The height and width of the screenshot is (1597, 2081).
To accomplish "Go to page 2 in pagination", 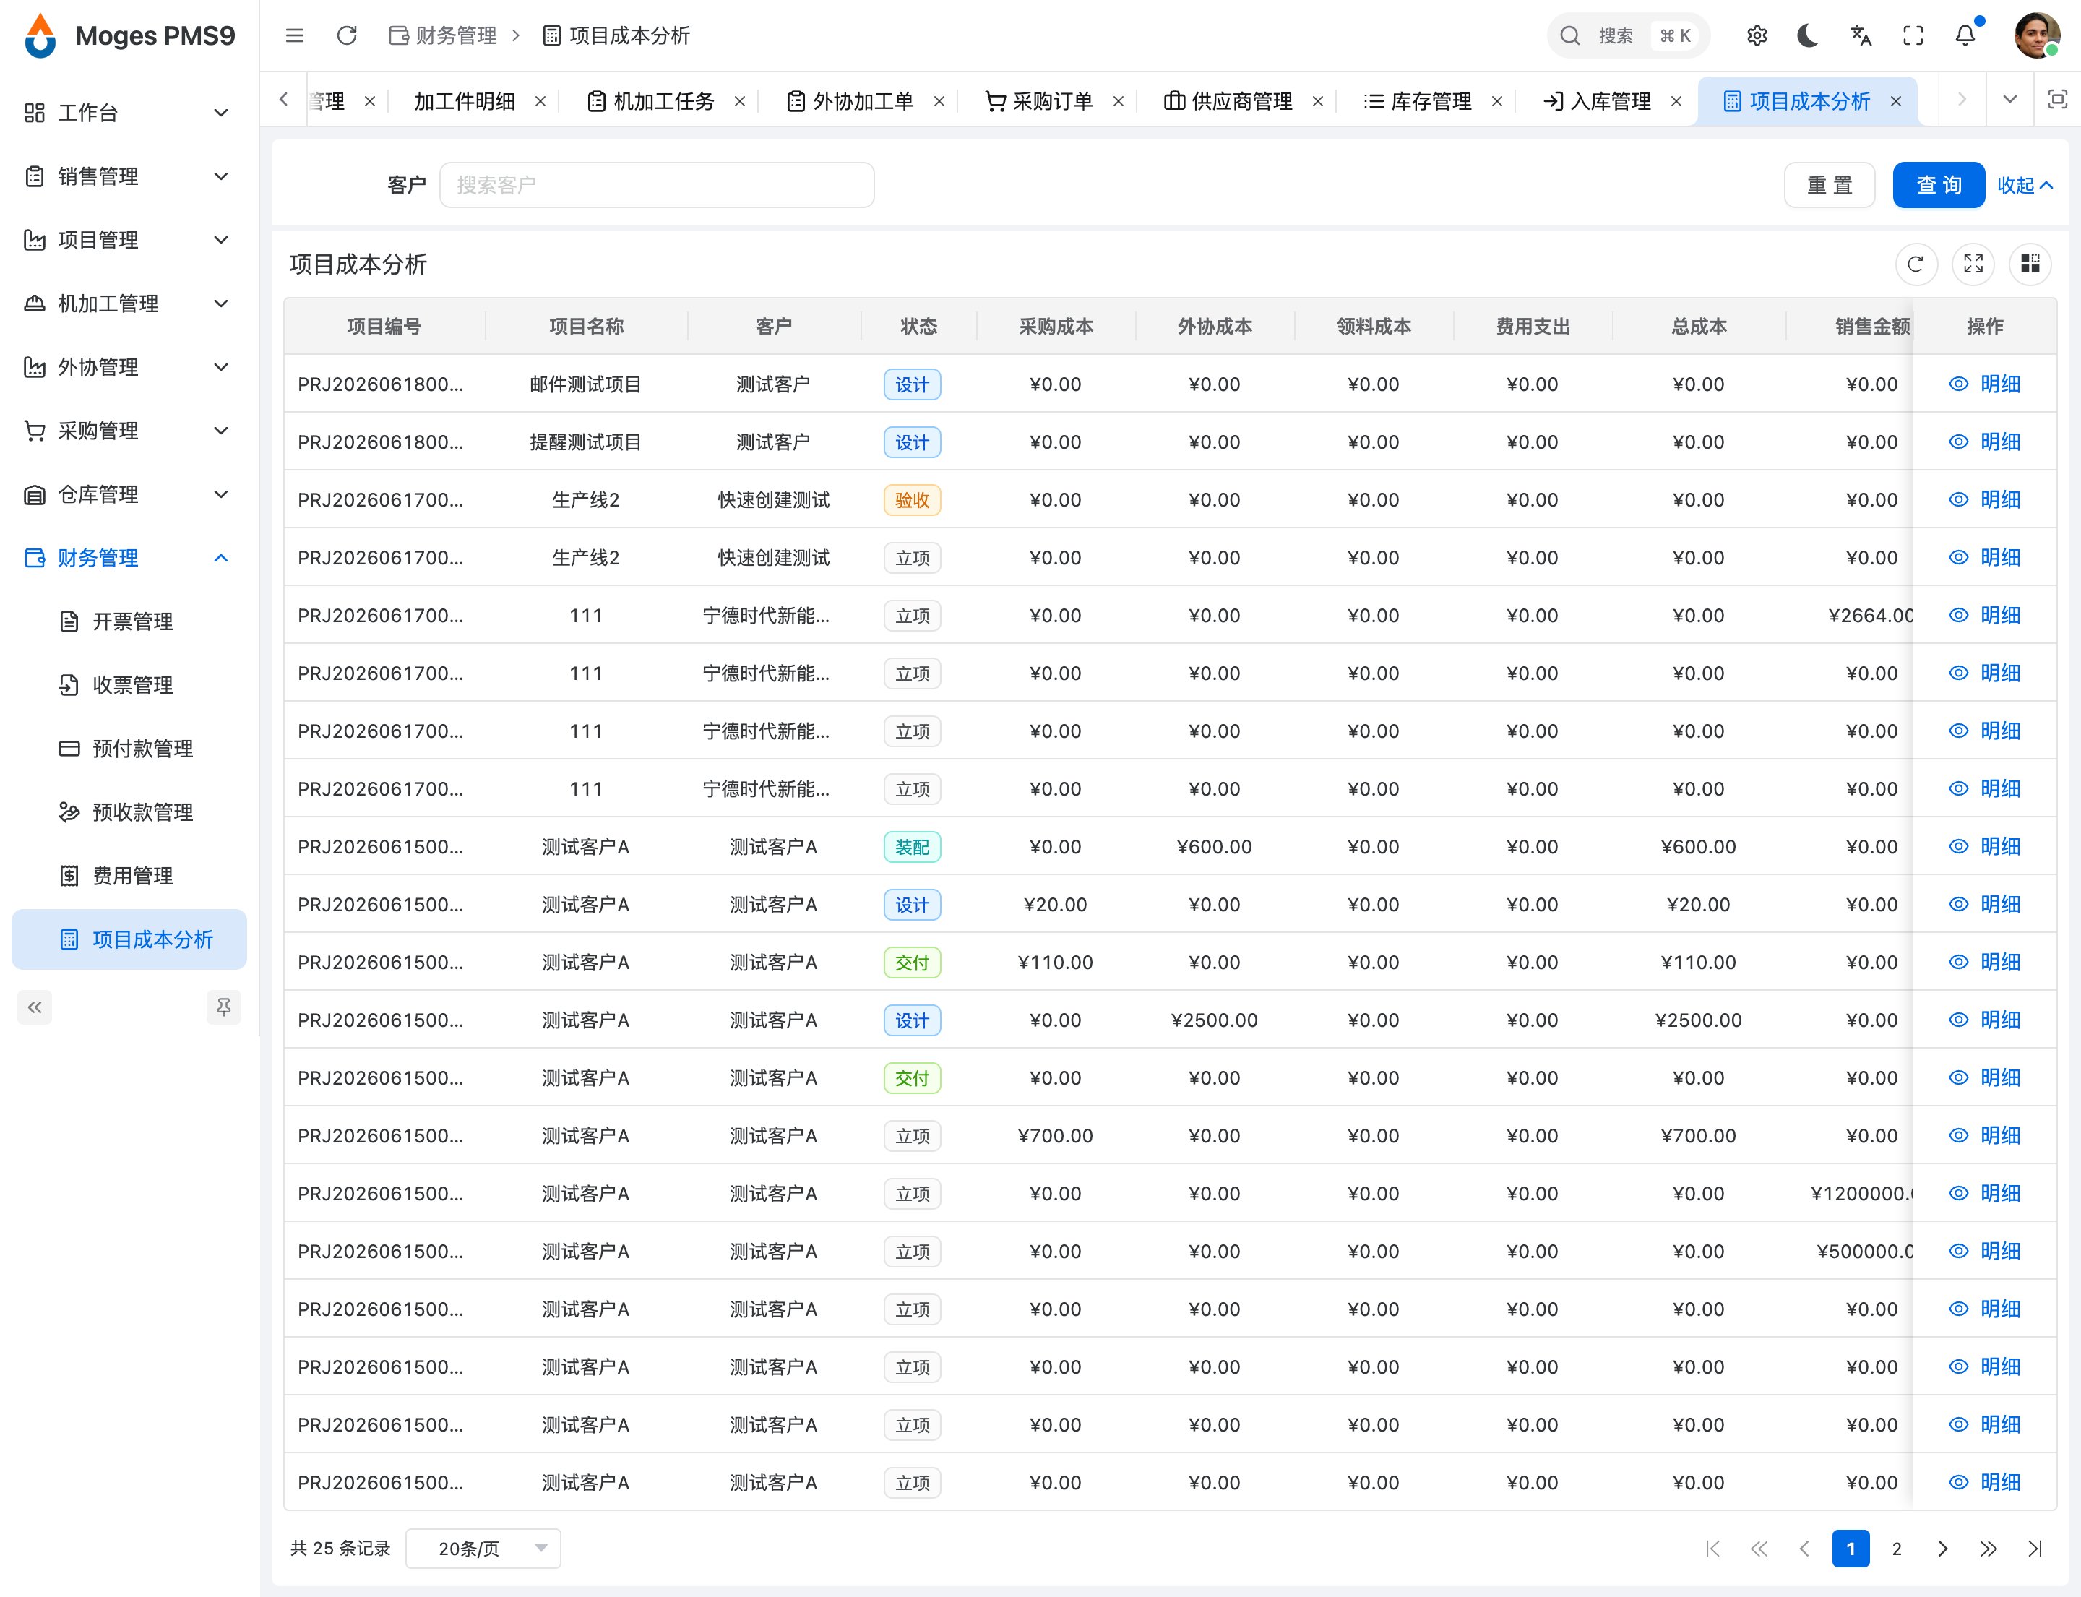I will 1897,1549.
